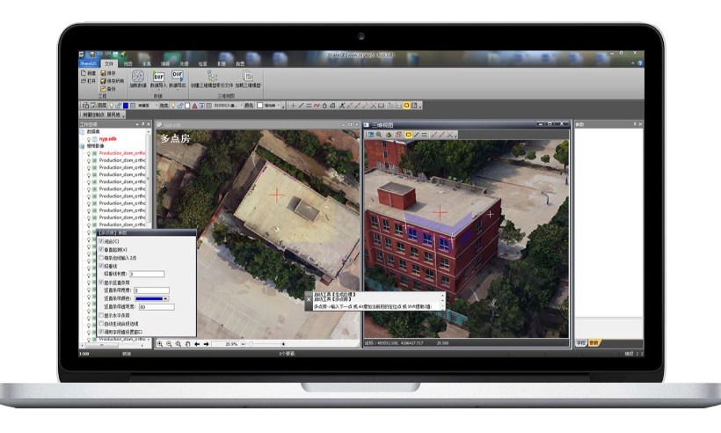The width and height of the screenshot is (721, 433).
Task: Click the DXF 数据导出 export icon
Action: 177,77
